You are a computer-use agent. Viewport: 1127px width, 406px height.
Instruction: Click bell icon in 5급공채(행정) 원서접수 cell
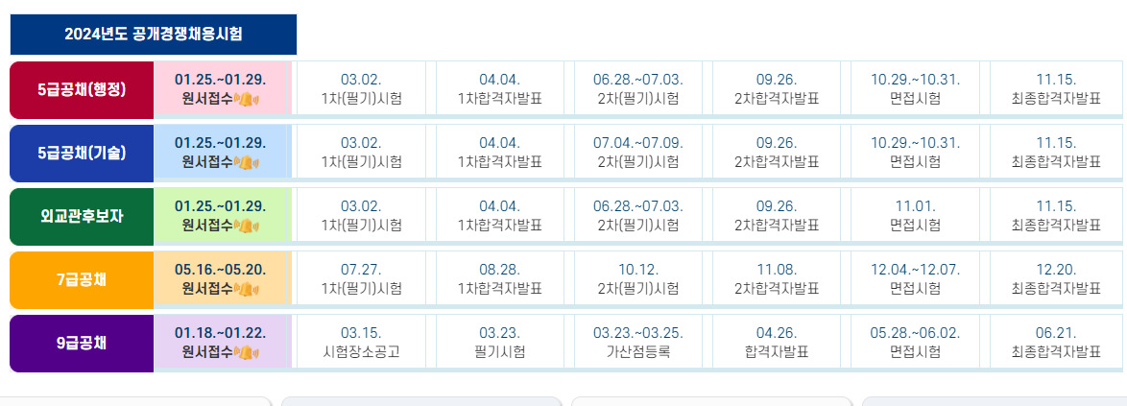tap(247, 99)
